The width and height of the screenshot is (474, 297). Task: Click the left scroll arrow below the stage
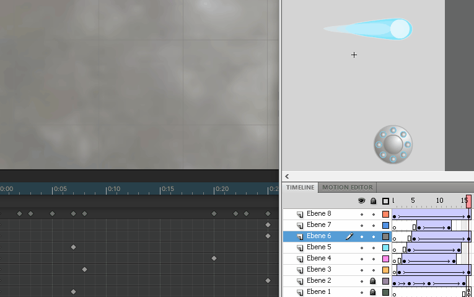click(287, 176)
